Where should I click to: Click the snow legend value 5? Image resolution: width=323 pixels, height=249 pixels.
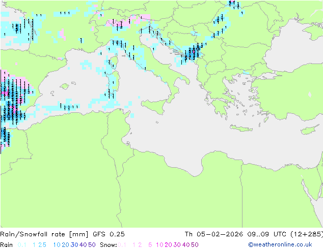point(150,245)
